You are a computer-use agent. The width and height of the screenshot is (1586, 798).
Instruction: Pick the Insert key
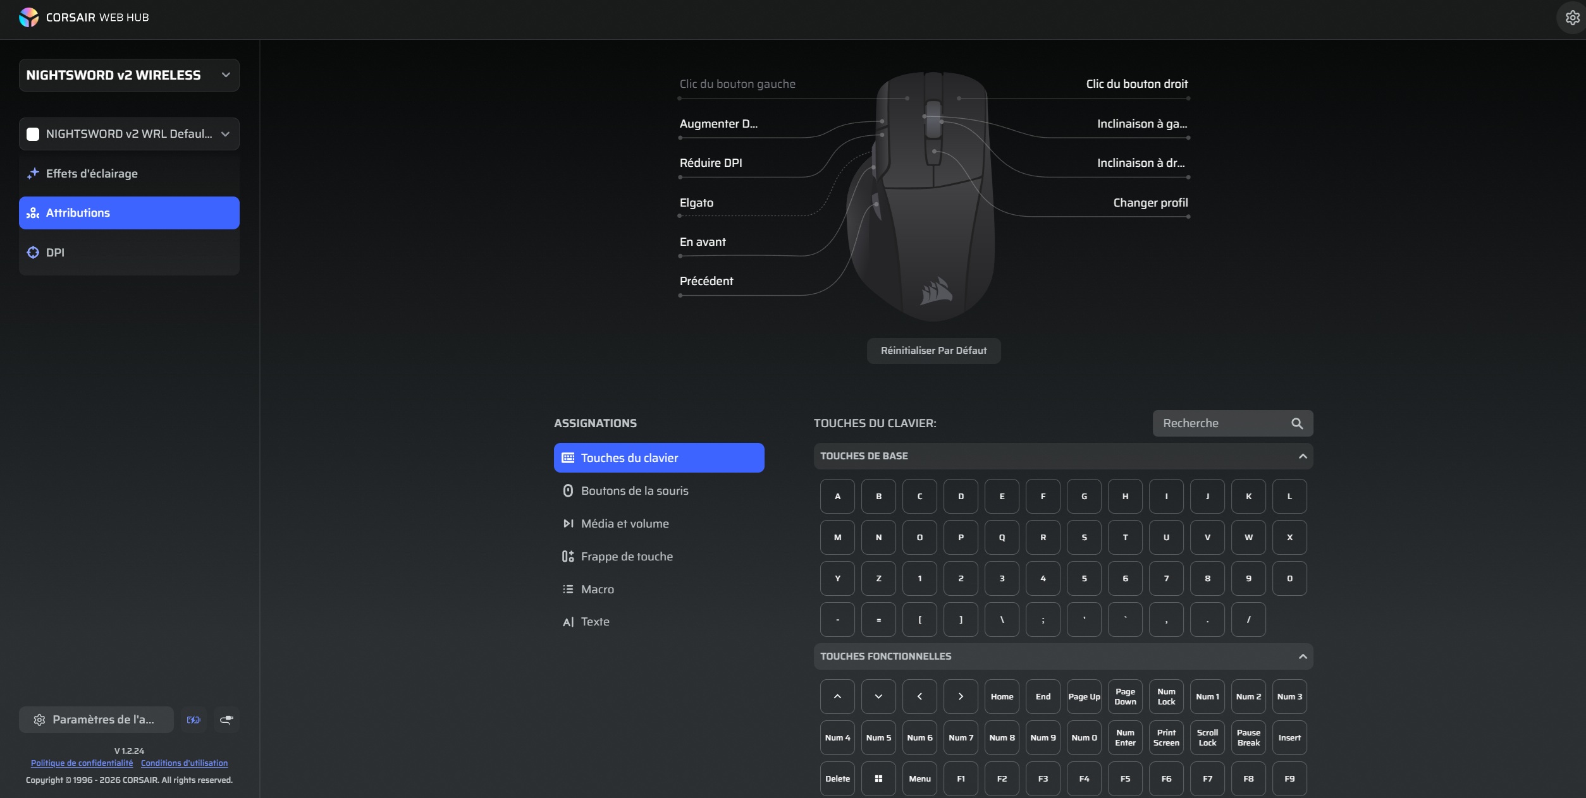1289,738
